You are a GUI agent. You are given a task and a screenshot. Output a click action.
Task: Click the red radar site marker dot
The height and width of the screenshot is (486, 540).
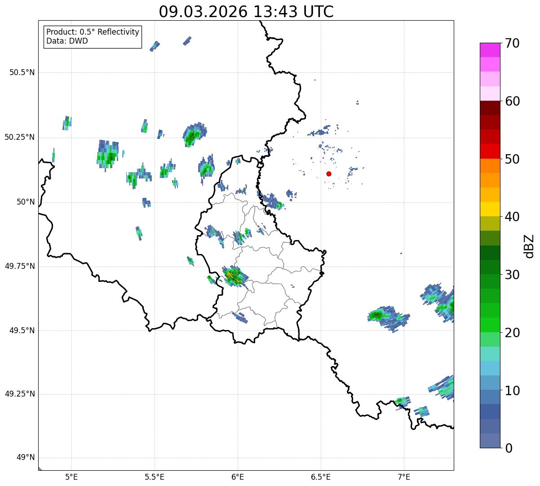329,174
